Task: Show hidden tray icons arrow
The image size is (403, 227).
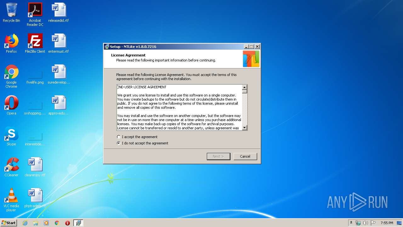Action: [351, 223]
